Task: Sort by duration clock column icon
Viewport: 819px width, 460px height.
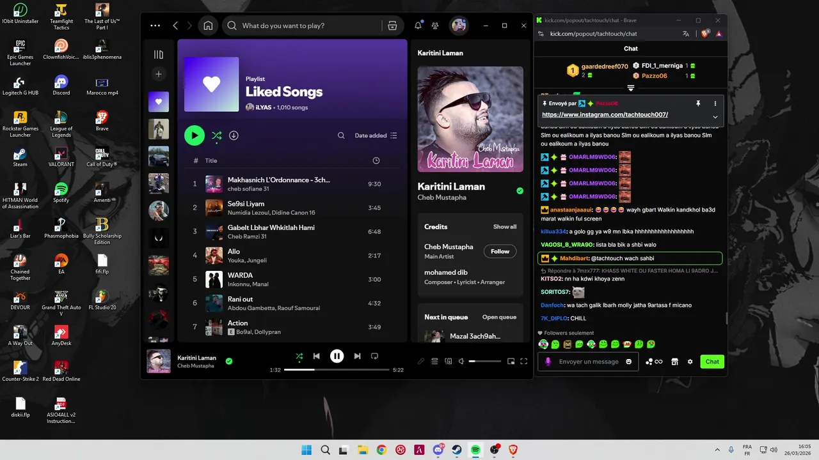Action: 376,160
